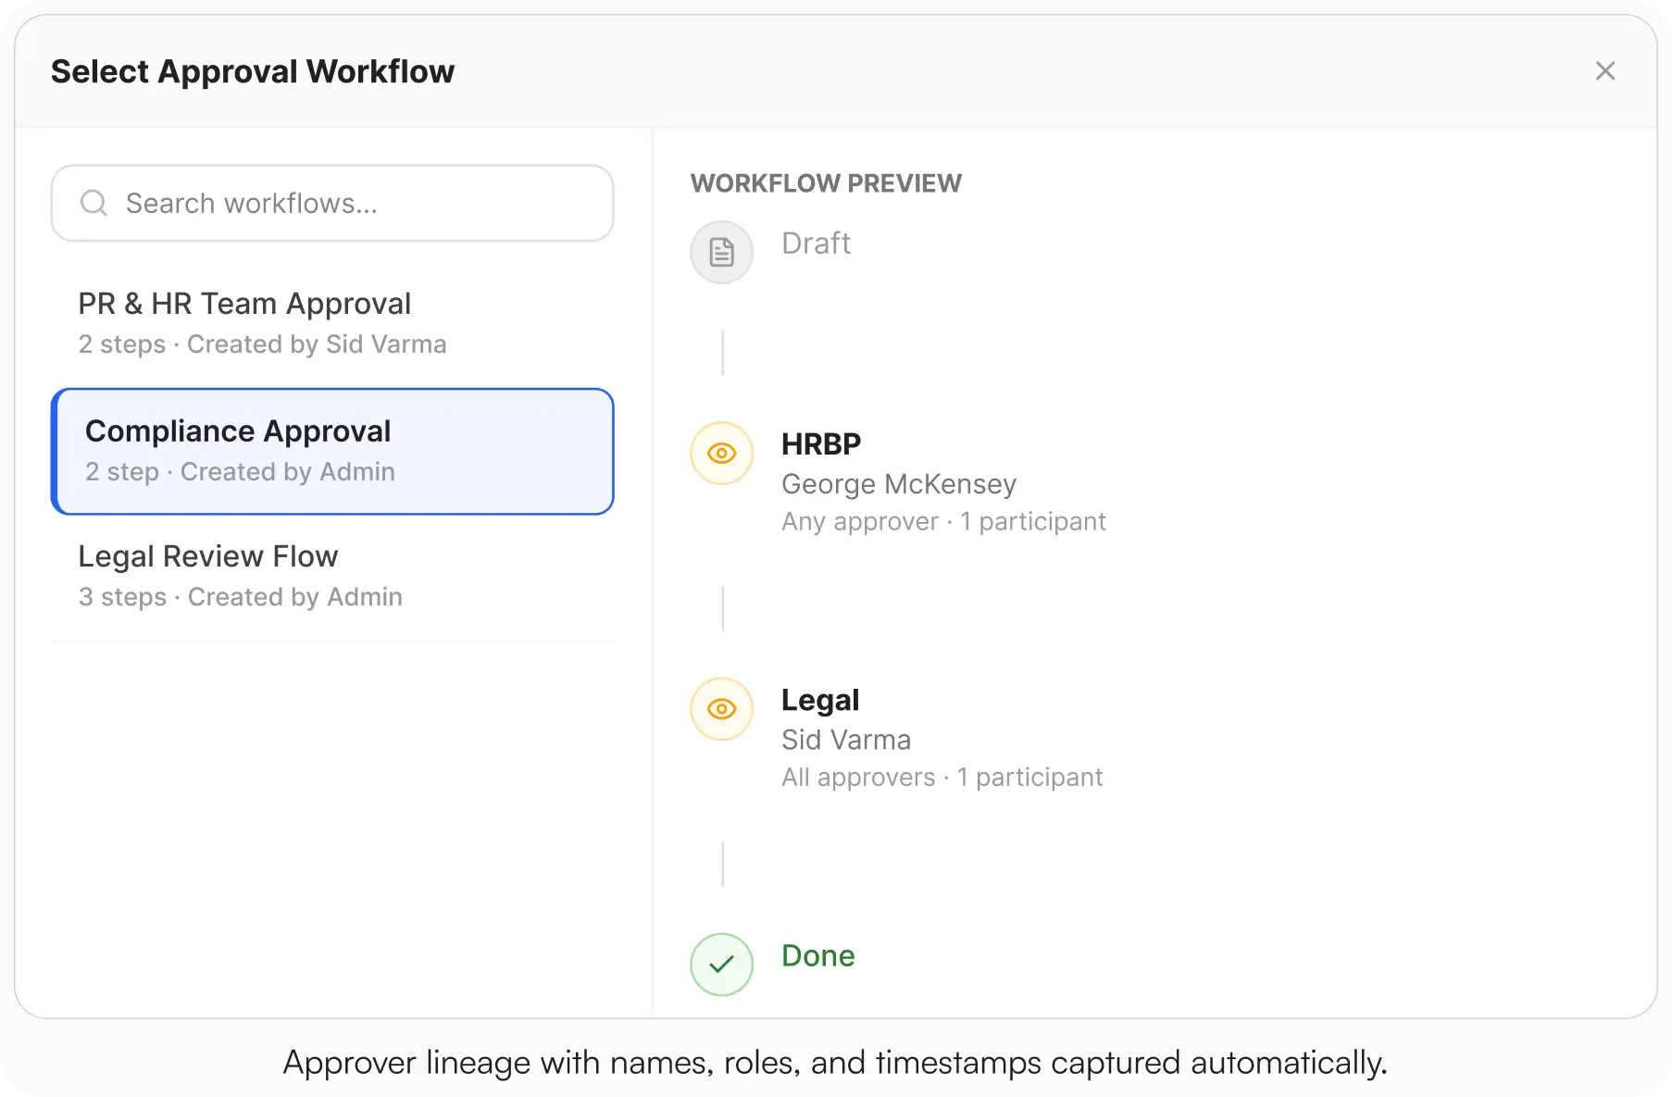The height and width of the screenshot is (1097, 1672).
Task: Select the Compliance Approval workflow
Action: point(332,452)
